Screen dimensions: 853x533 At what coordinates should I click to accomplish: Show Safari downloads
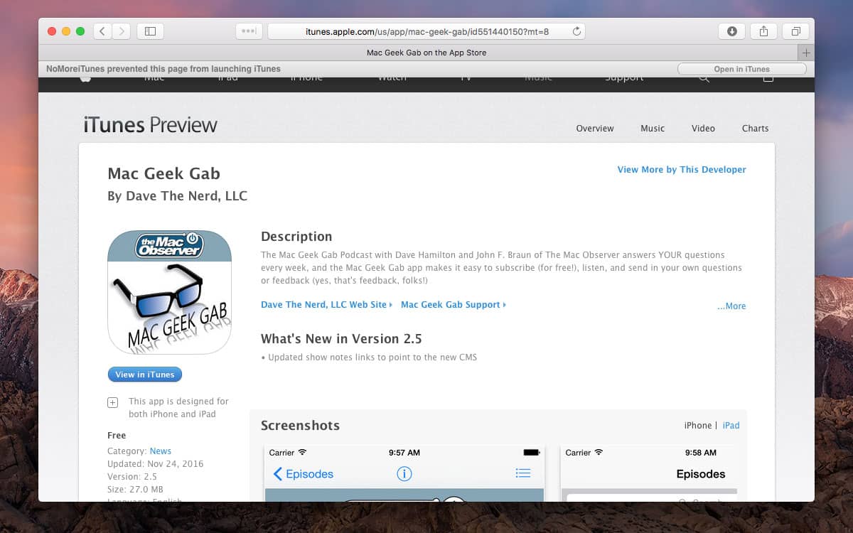[732, 31]
